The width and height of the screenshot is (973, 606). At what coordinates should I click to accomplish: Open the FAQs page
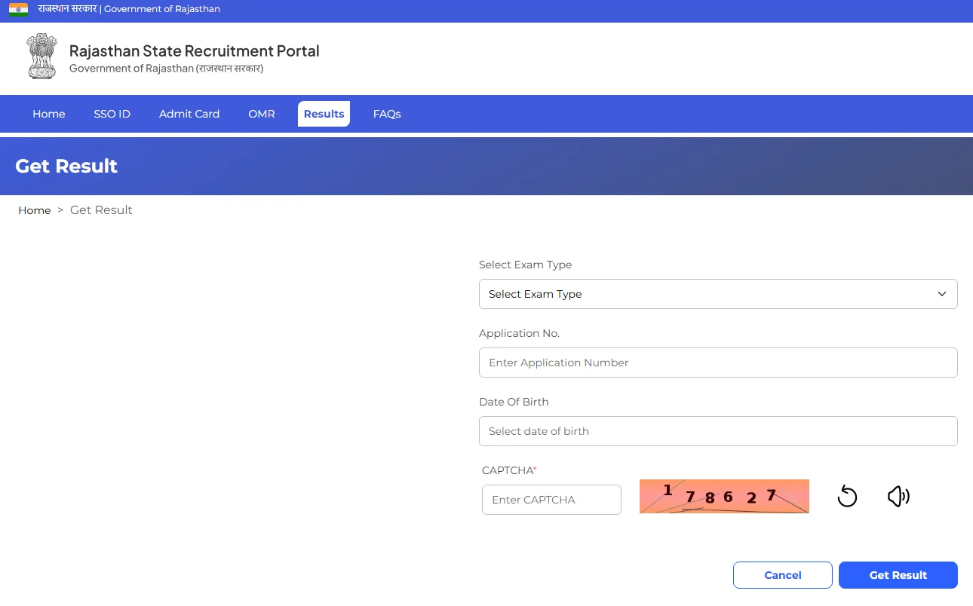[x=387, y=114]
